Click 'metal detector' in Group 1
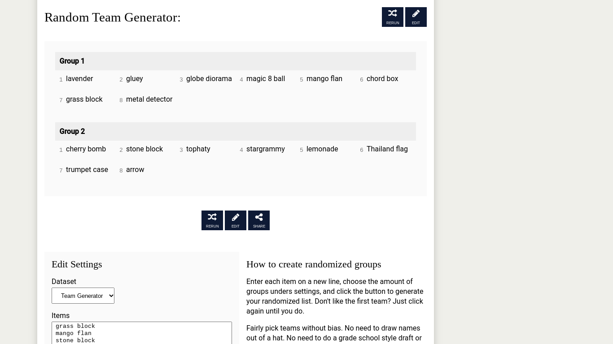This screenshot has width=613, height=344. [x=149, y=99]
